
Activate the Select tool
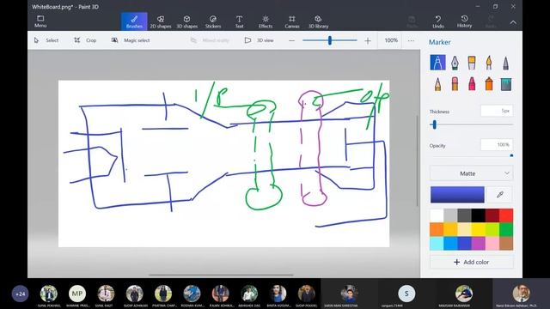coord(46,40)
